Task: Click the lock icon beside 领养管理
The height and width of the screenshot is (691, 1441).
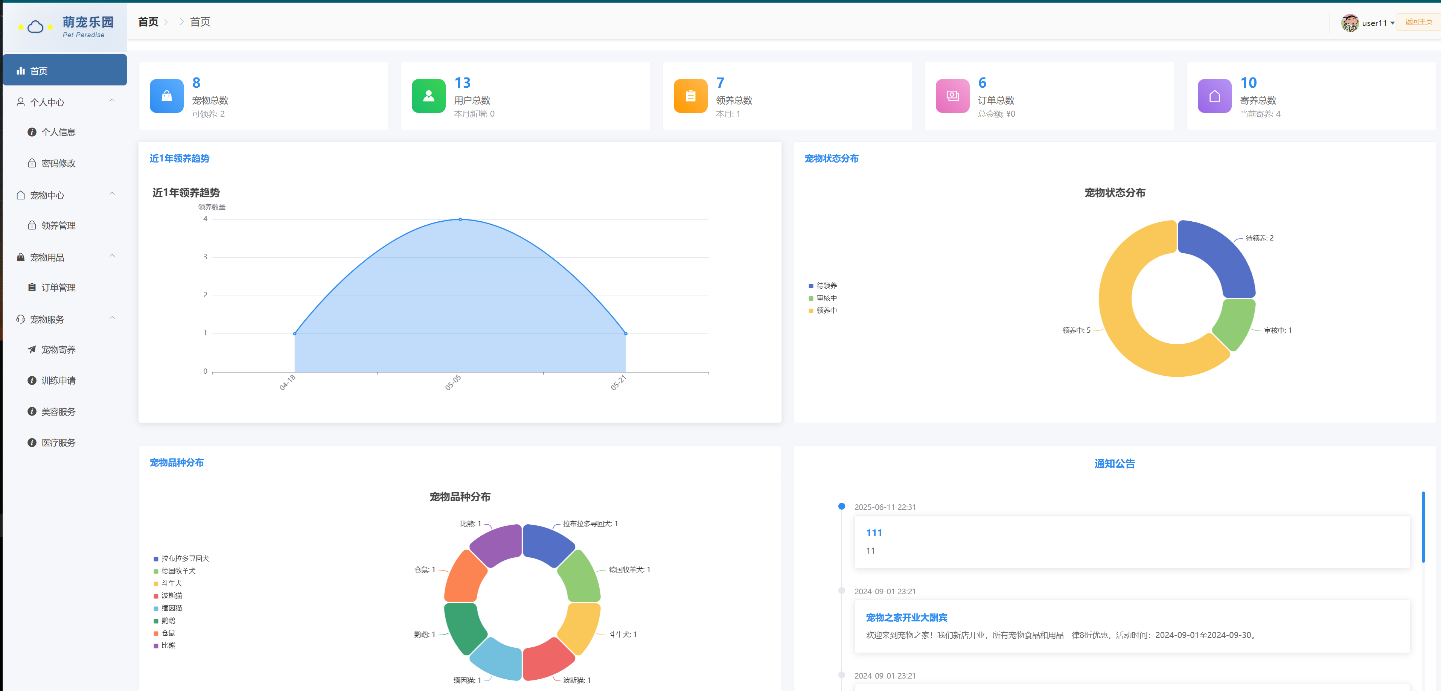Action: click(32, 225)
